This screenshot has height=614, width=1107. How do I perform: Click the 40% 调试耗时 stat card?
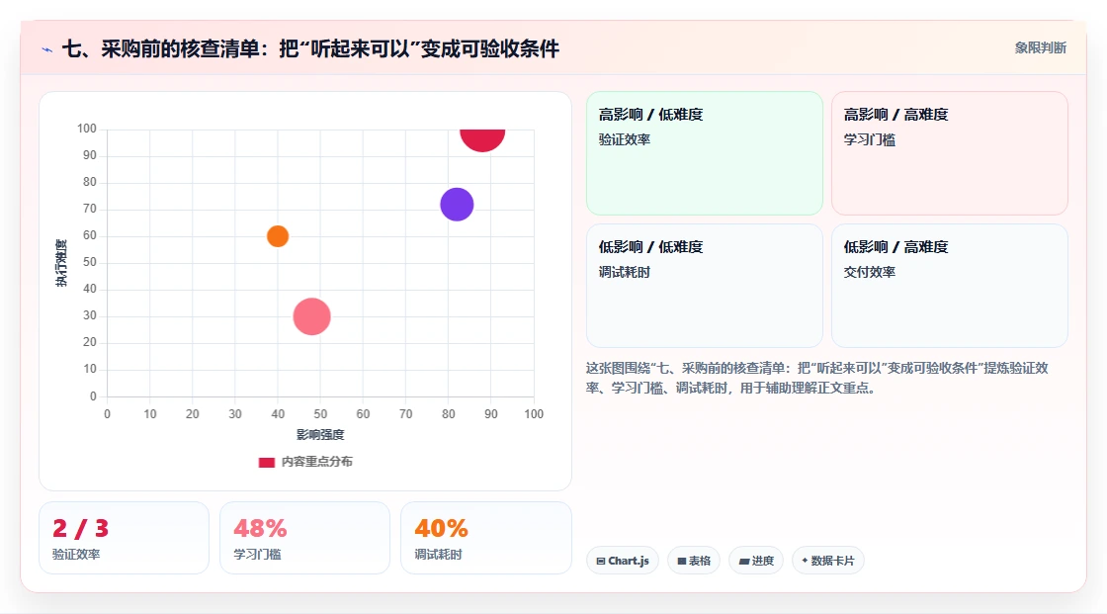[485, 539]
